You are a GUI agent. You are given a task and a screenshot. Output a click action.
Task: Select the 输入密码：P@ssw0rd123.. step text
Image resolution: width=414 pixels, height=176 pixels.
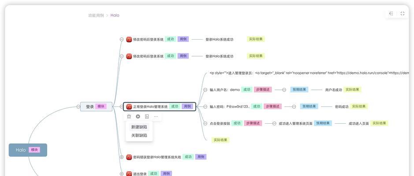click(230, 107)
